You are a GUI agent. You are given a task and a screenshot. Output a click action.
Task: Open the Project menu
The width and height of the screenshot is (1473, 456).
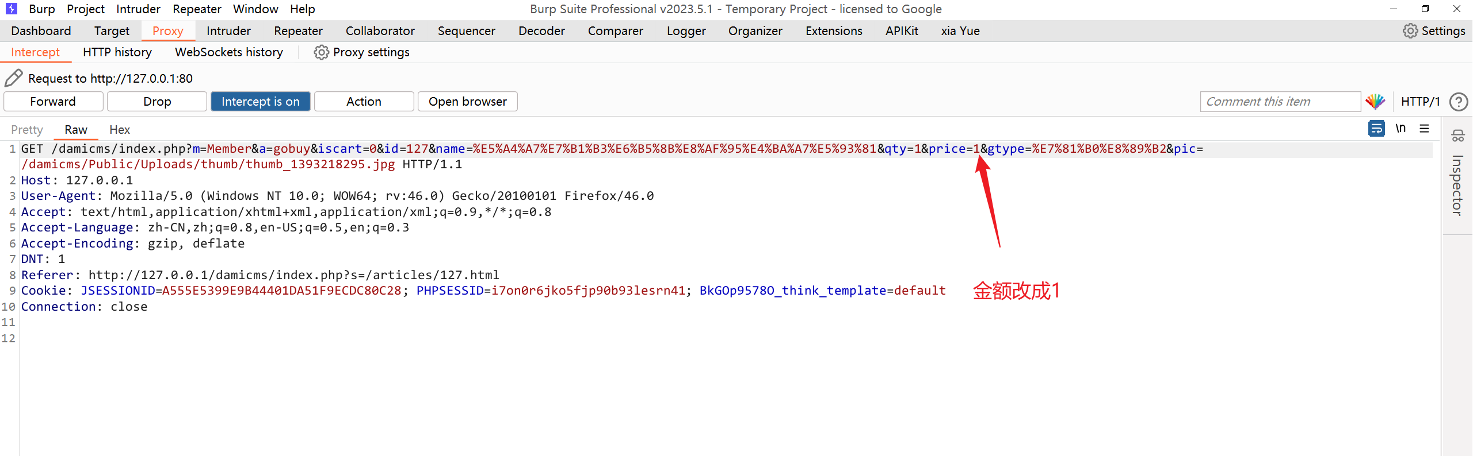(86, 9)
